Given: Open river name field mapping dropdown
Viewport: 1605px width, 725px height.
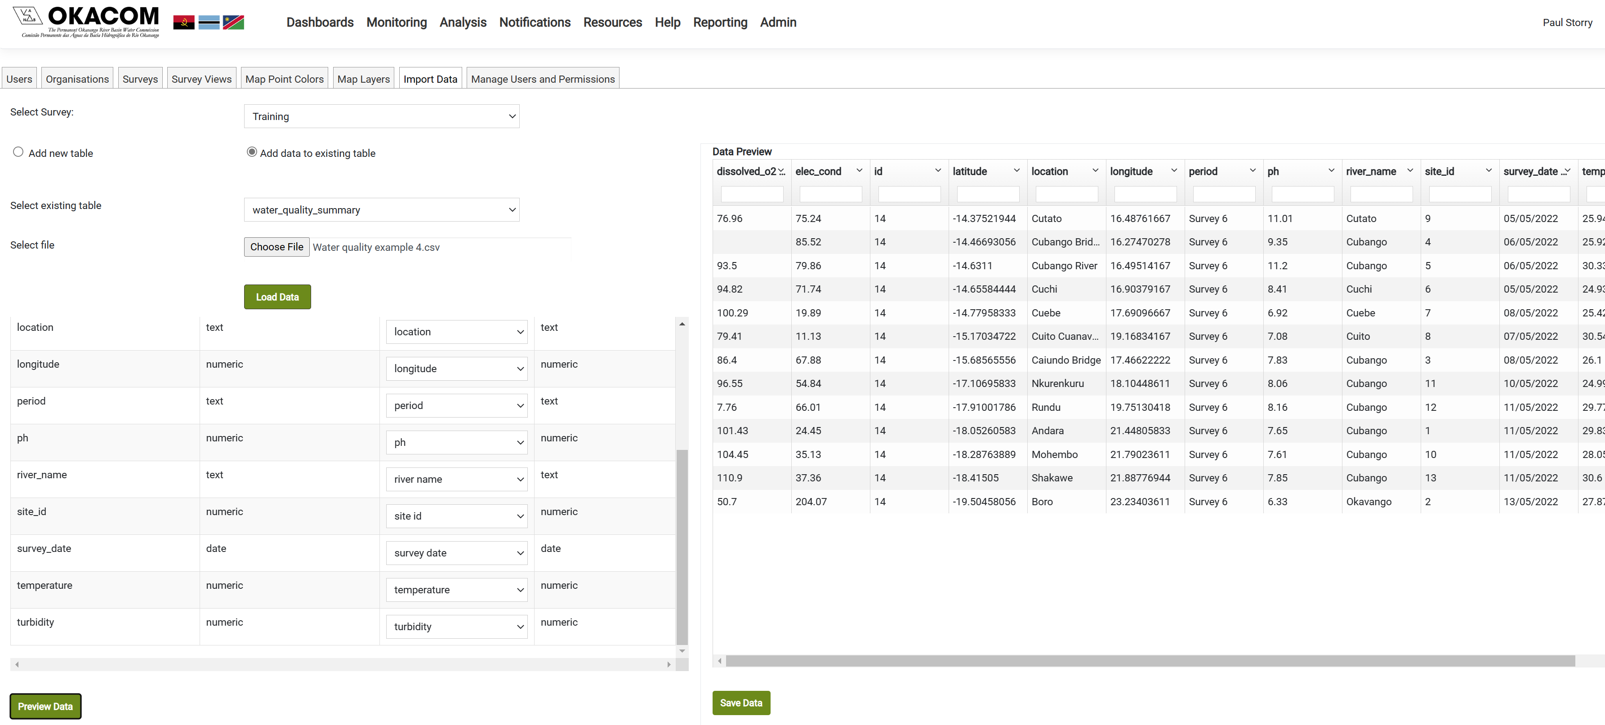Looking at the screenshot, I should click(457, 479).
